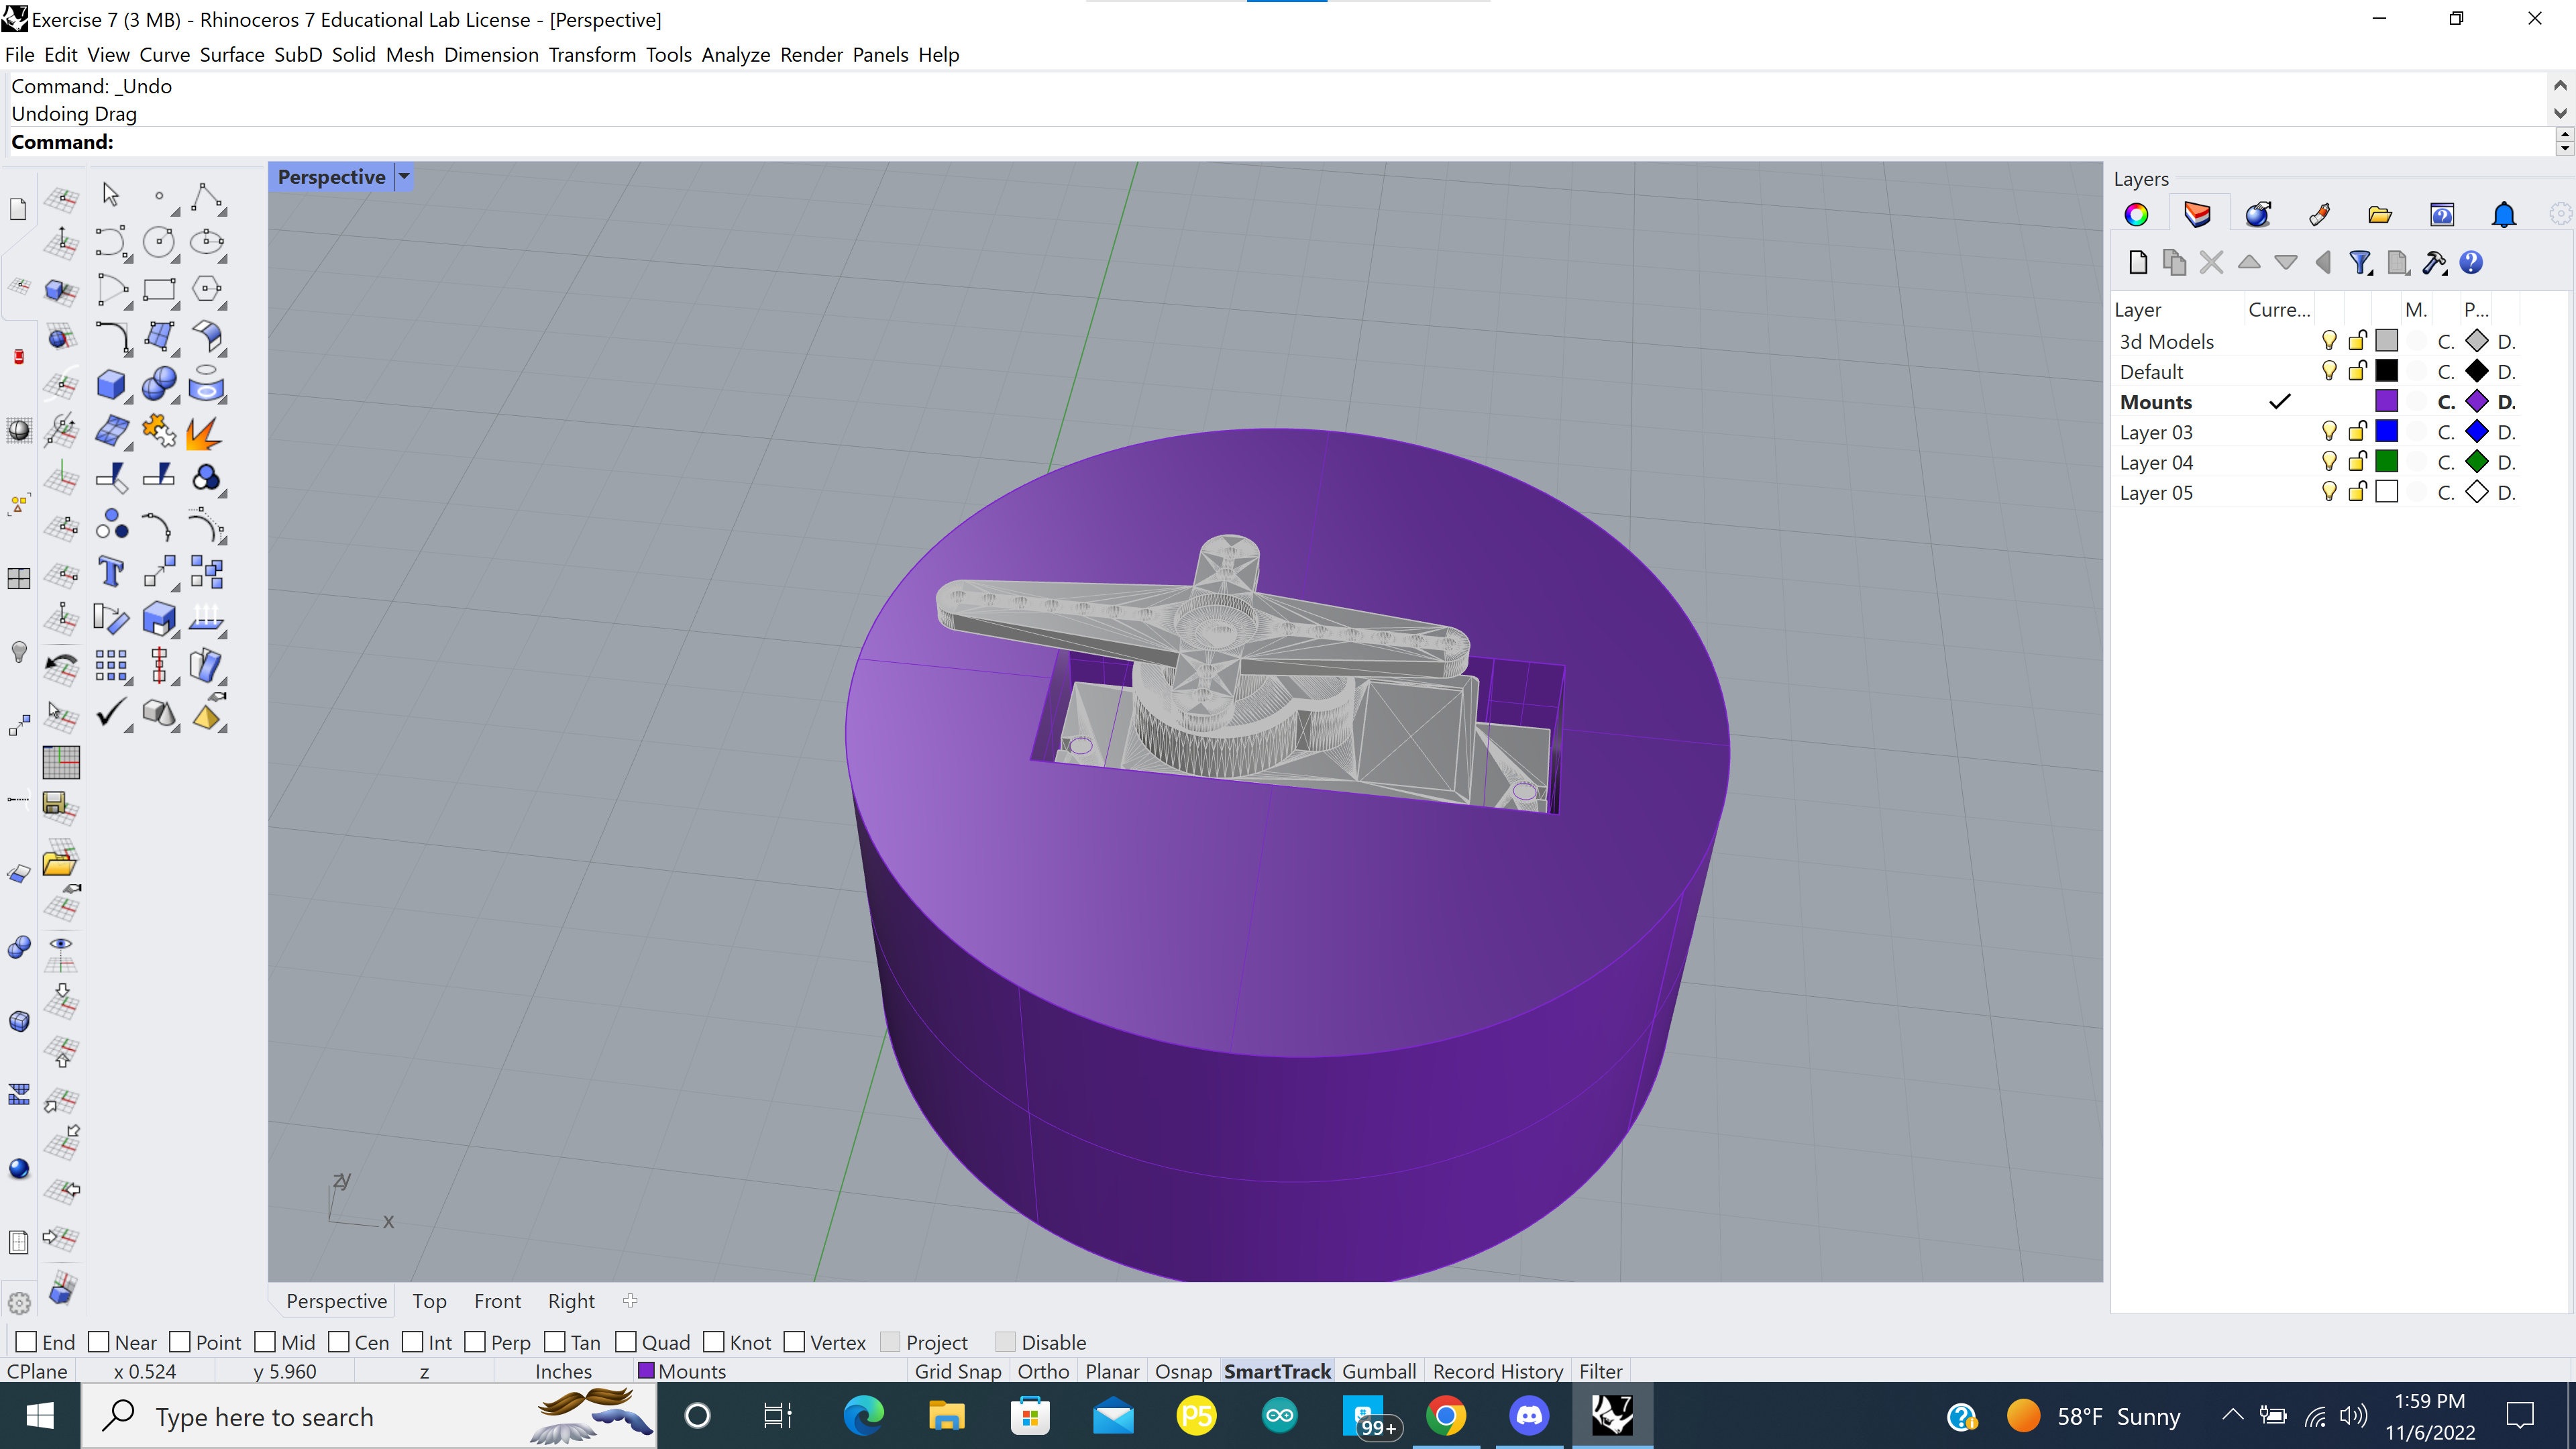Viewport: 2576px width, 1449px height.
Task: Click the New Layer page icon
Action: point(2138,263)
